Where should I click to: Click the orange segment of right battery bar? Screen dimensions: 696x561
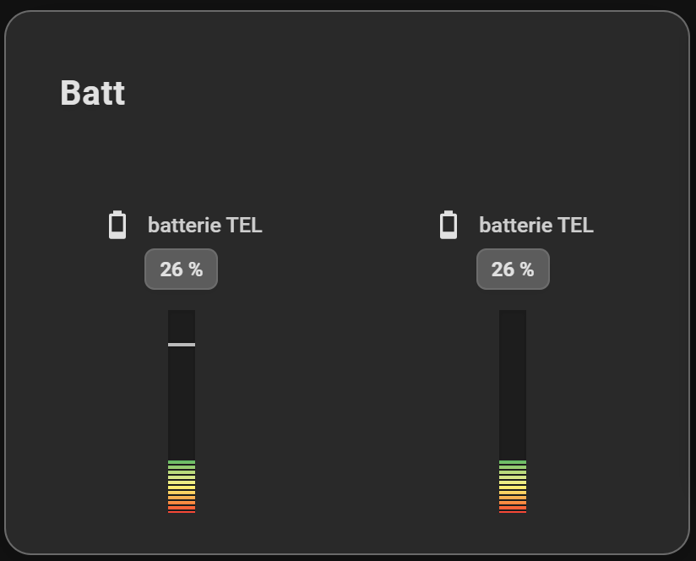coord(513,503)
